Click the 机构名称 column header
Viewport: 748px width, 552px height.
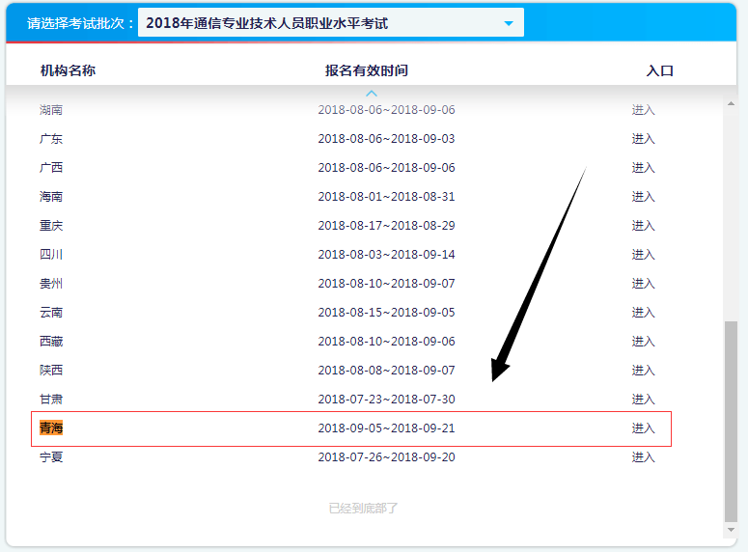(x=68, y=70)
